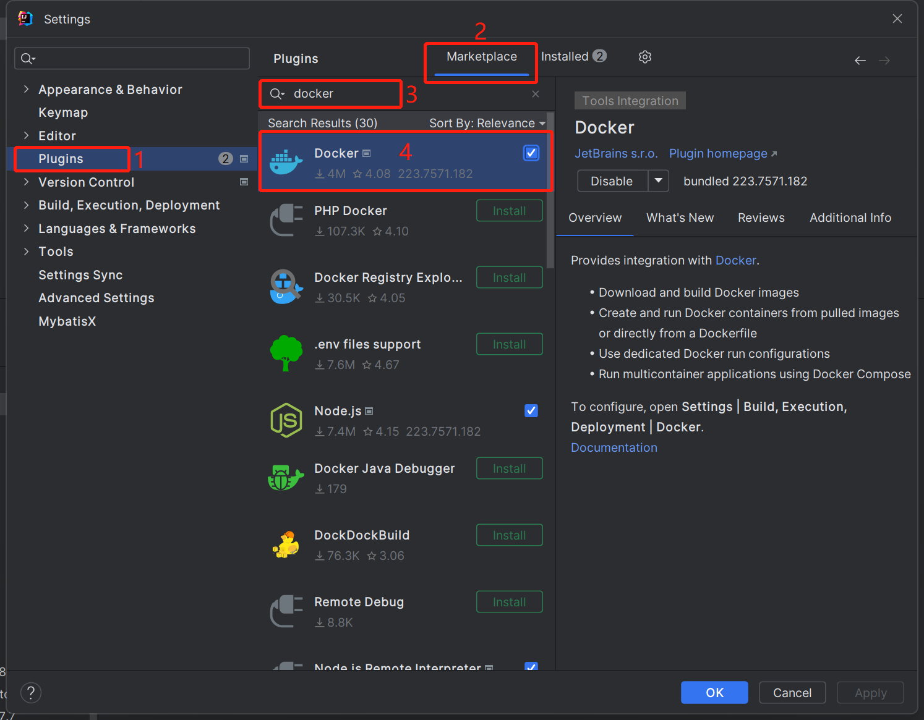Expand Appearance & Behavior settings
Screen dimensions: 924x720
[26, 90]
